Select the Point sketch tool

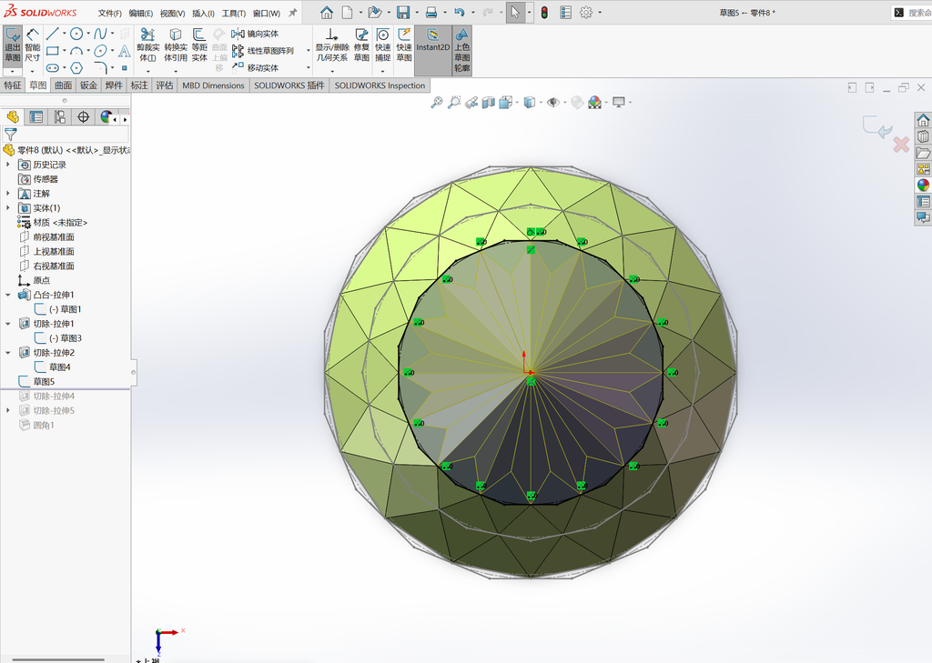(124, 67)
